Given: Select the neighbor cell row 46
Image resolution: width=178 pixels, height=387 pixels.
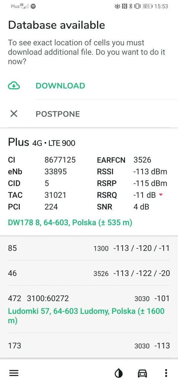Looking at the screenshot, I should [x=89, y=273].
